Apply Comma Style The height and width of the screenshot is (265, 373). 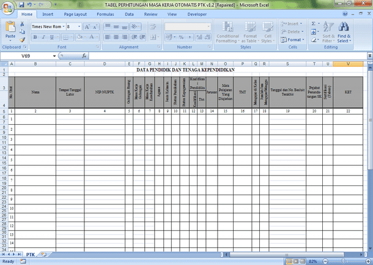(x=190, y=37)
